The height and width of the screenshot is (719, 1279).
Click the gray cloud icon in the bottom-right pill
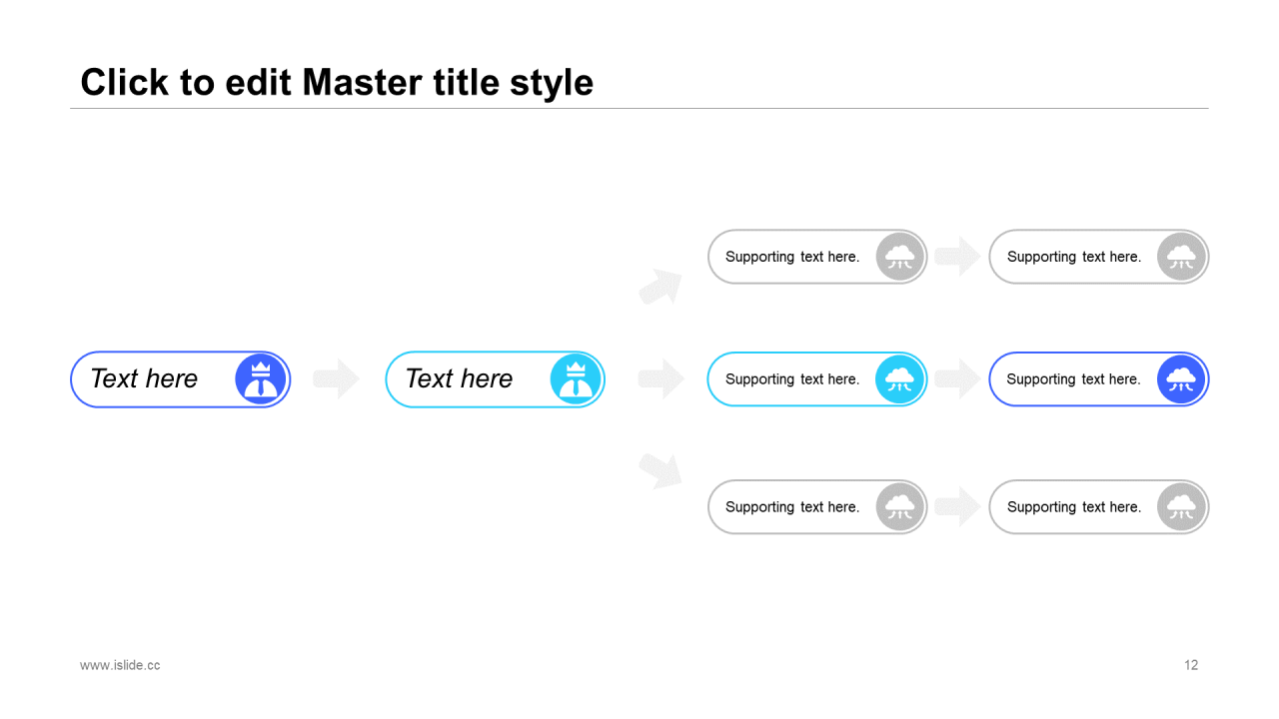click(1181, 506)
